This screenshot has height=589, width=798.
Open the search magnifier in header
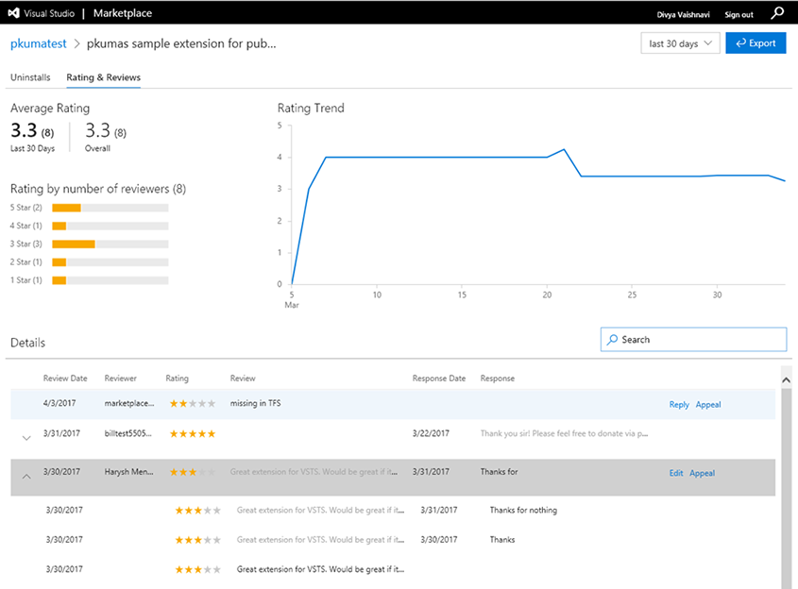[x=777, y=12]
